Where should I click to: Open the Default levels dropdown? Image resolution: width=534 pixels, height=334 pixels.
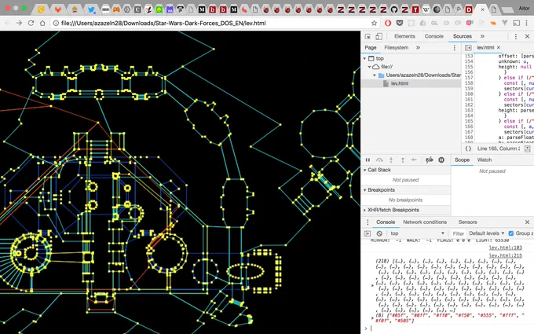point(487,233)
